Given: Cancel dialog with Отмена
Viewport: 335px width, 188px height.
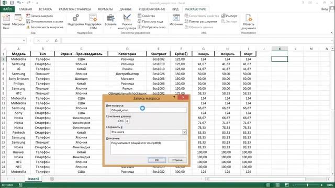Looking at the screenshot, I should [x=177, y=160].
